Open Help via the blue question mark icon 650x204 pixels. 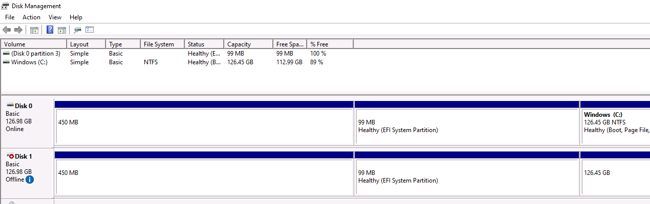(50, 30)
